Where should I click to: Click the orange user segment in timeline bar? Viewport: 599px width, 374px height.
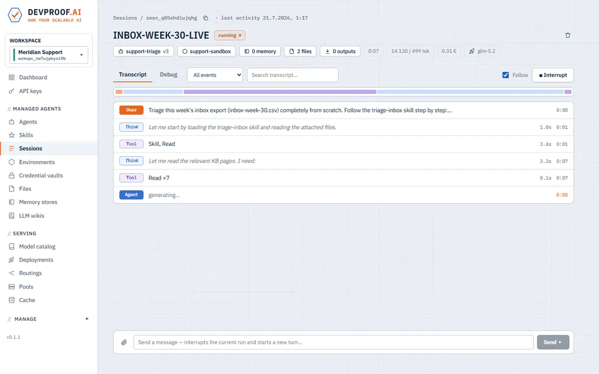point(119,92)
